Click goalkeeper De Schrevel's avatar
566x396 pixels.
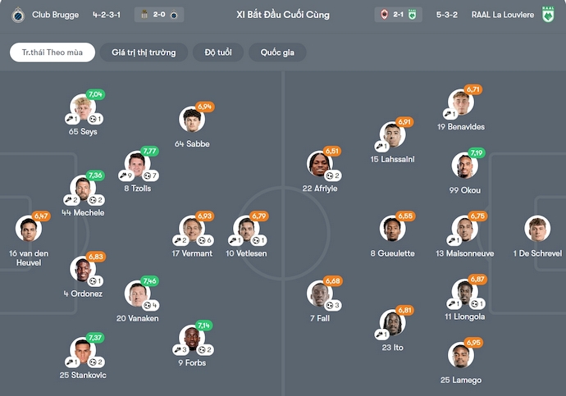click(x=538, y=229)
